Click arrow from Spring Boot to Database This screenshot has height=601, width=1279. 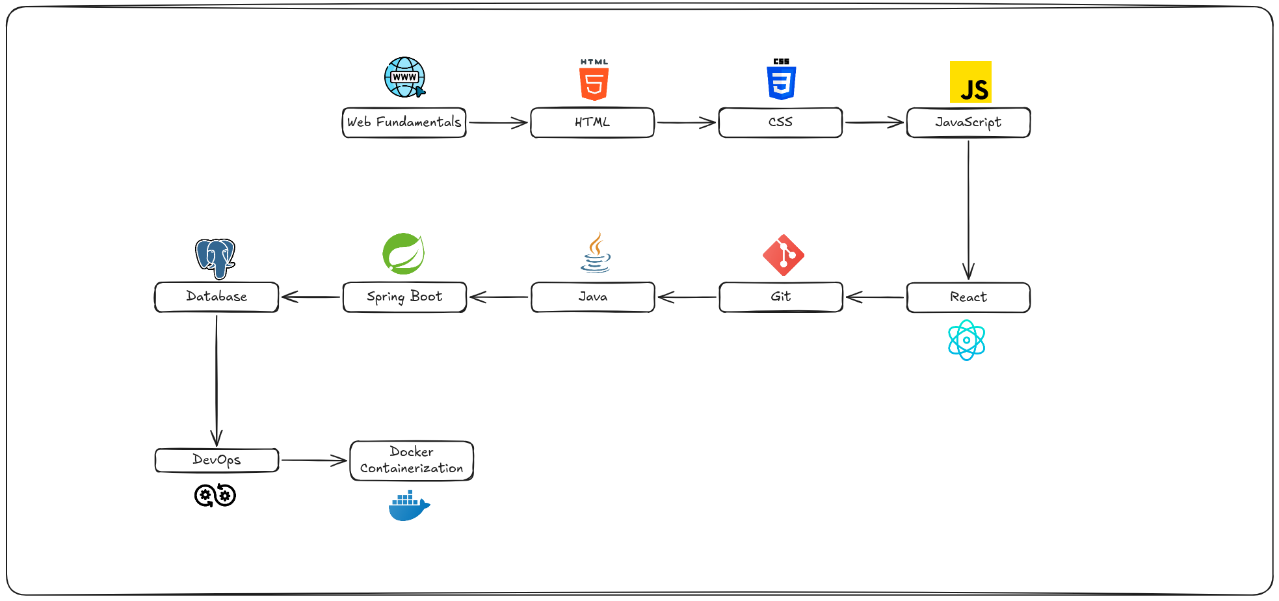[311, 297]
